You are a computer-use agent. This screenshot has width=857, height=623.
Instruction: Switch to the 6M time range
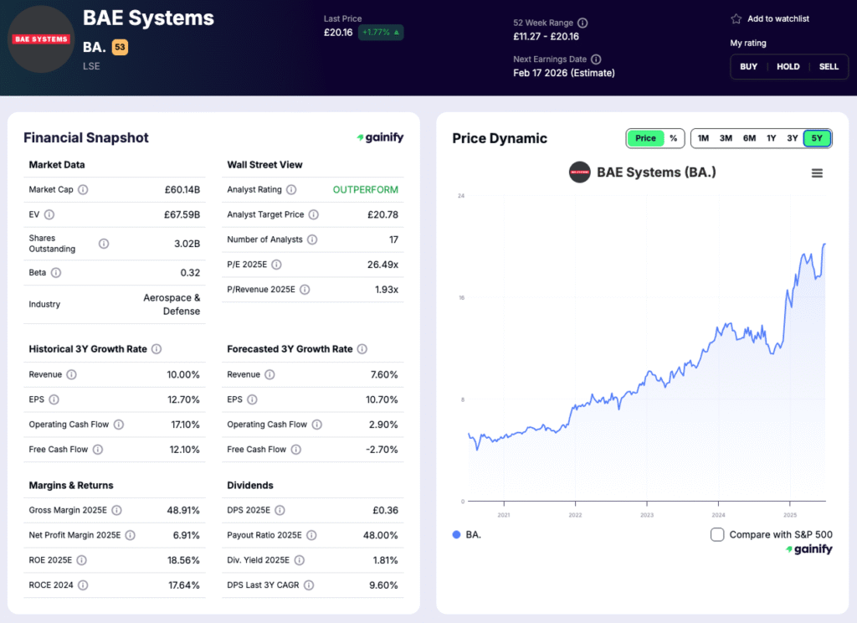[749, 138]
